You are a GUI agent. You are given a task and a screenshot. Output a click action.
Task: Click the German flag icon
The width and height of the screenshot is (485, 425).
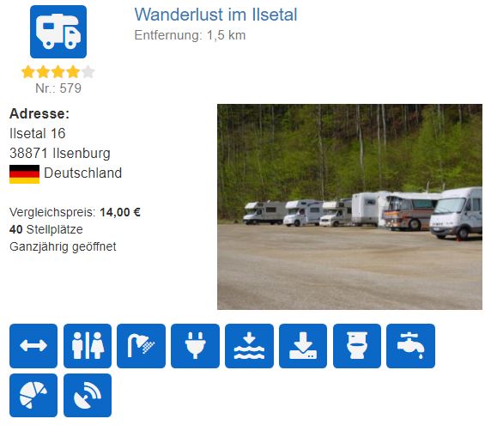24,173
